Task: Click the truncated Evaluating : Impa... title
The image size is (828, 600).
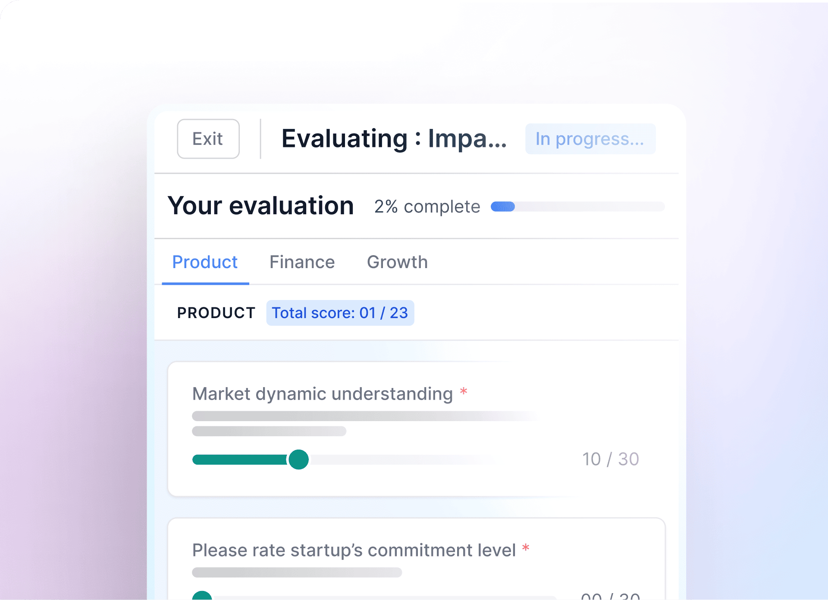Action: coord(394,139)
